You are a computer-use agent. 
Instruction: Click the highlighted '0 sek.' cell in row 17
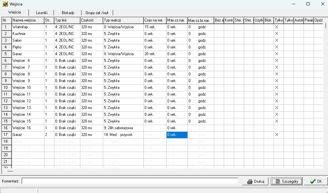177,135
